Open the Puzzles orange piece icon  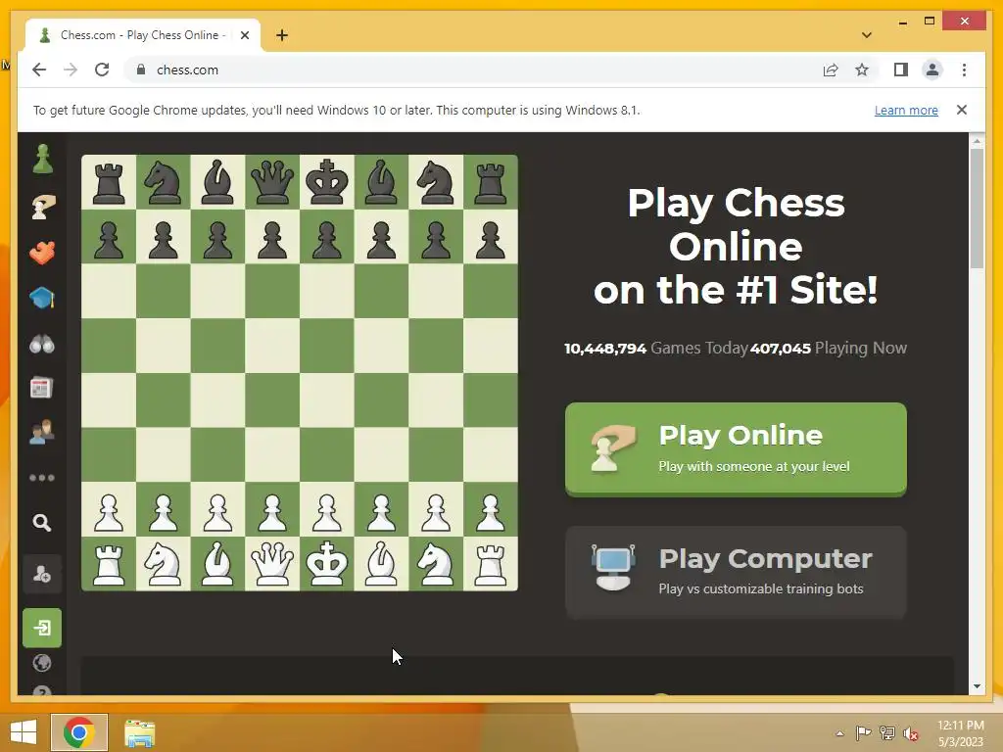tap(42, 254)
